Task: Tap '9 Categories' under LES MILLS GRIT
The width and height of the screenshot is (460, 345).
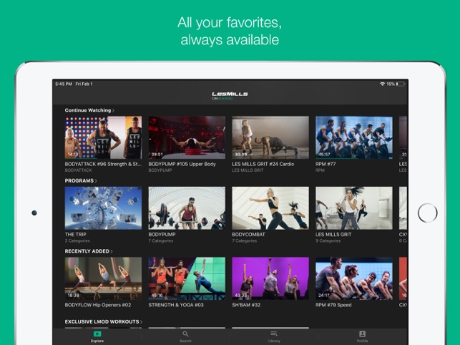Action: [328, 240]
